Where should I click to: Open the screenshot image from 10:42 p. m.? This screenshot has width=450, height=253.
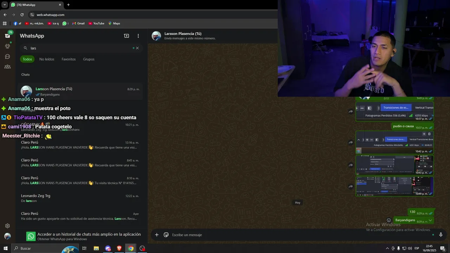[394, 142]
